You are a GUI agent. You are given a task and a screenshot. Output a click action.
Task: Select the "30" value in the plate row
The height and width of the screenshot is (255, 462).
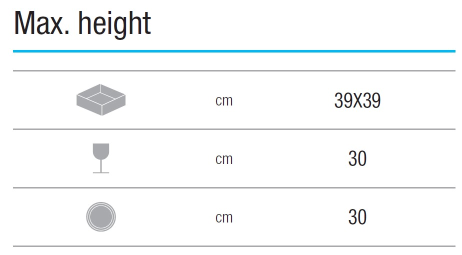(357, 217)
